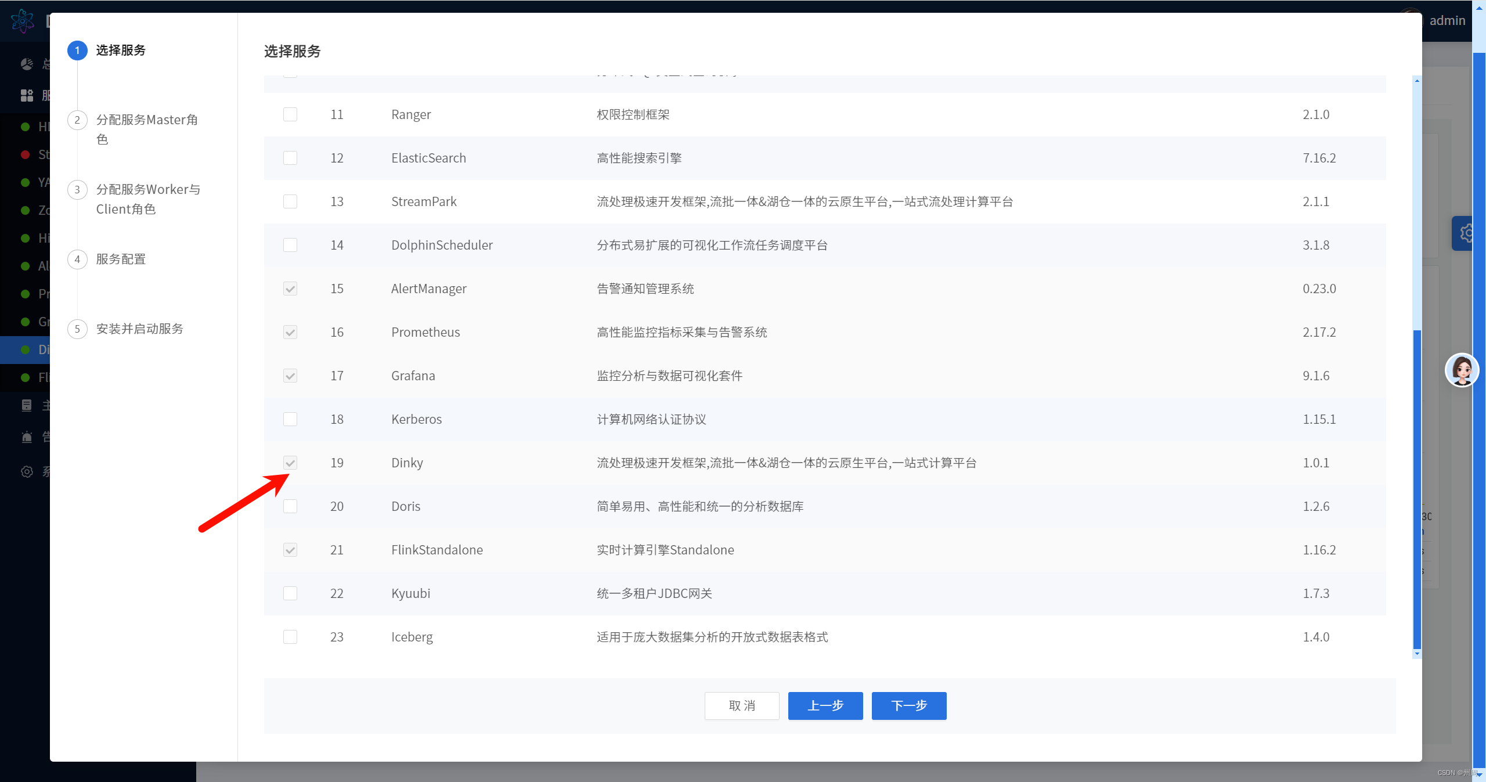Select step 1 选择服务

click(107, 51)
